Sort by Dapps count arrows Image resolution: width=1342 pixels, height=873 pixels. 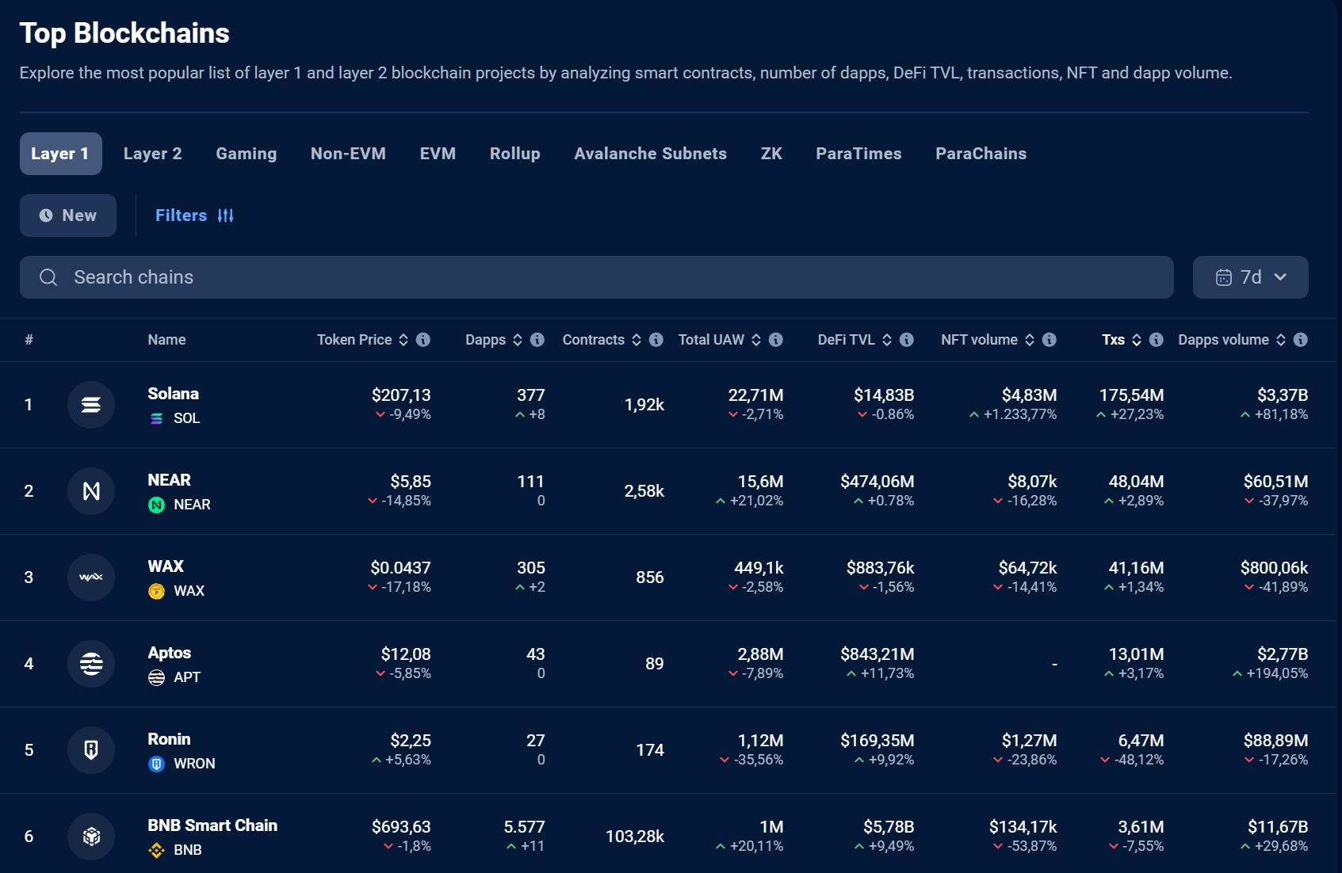click(518, 340)
